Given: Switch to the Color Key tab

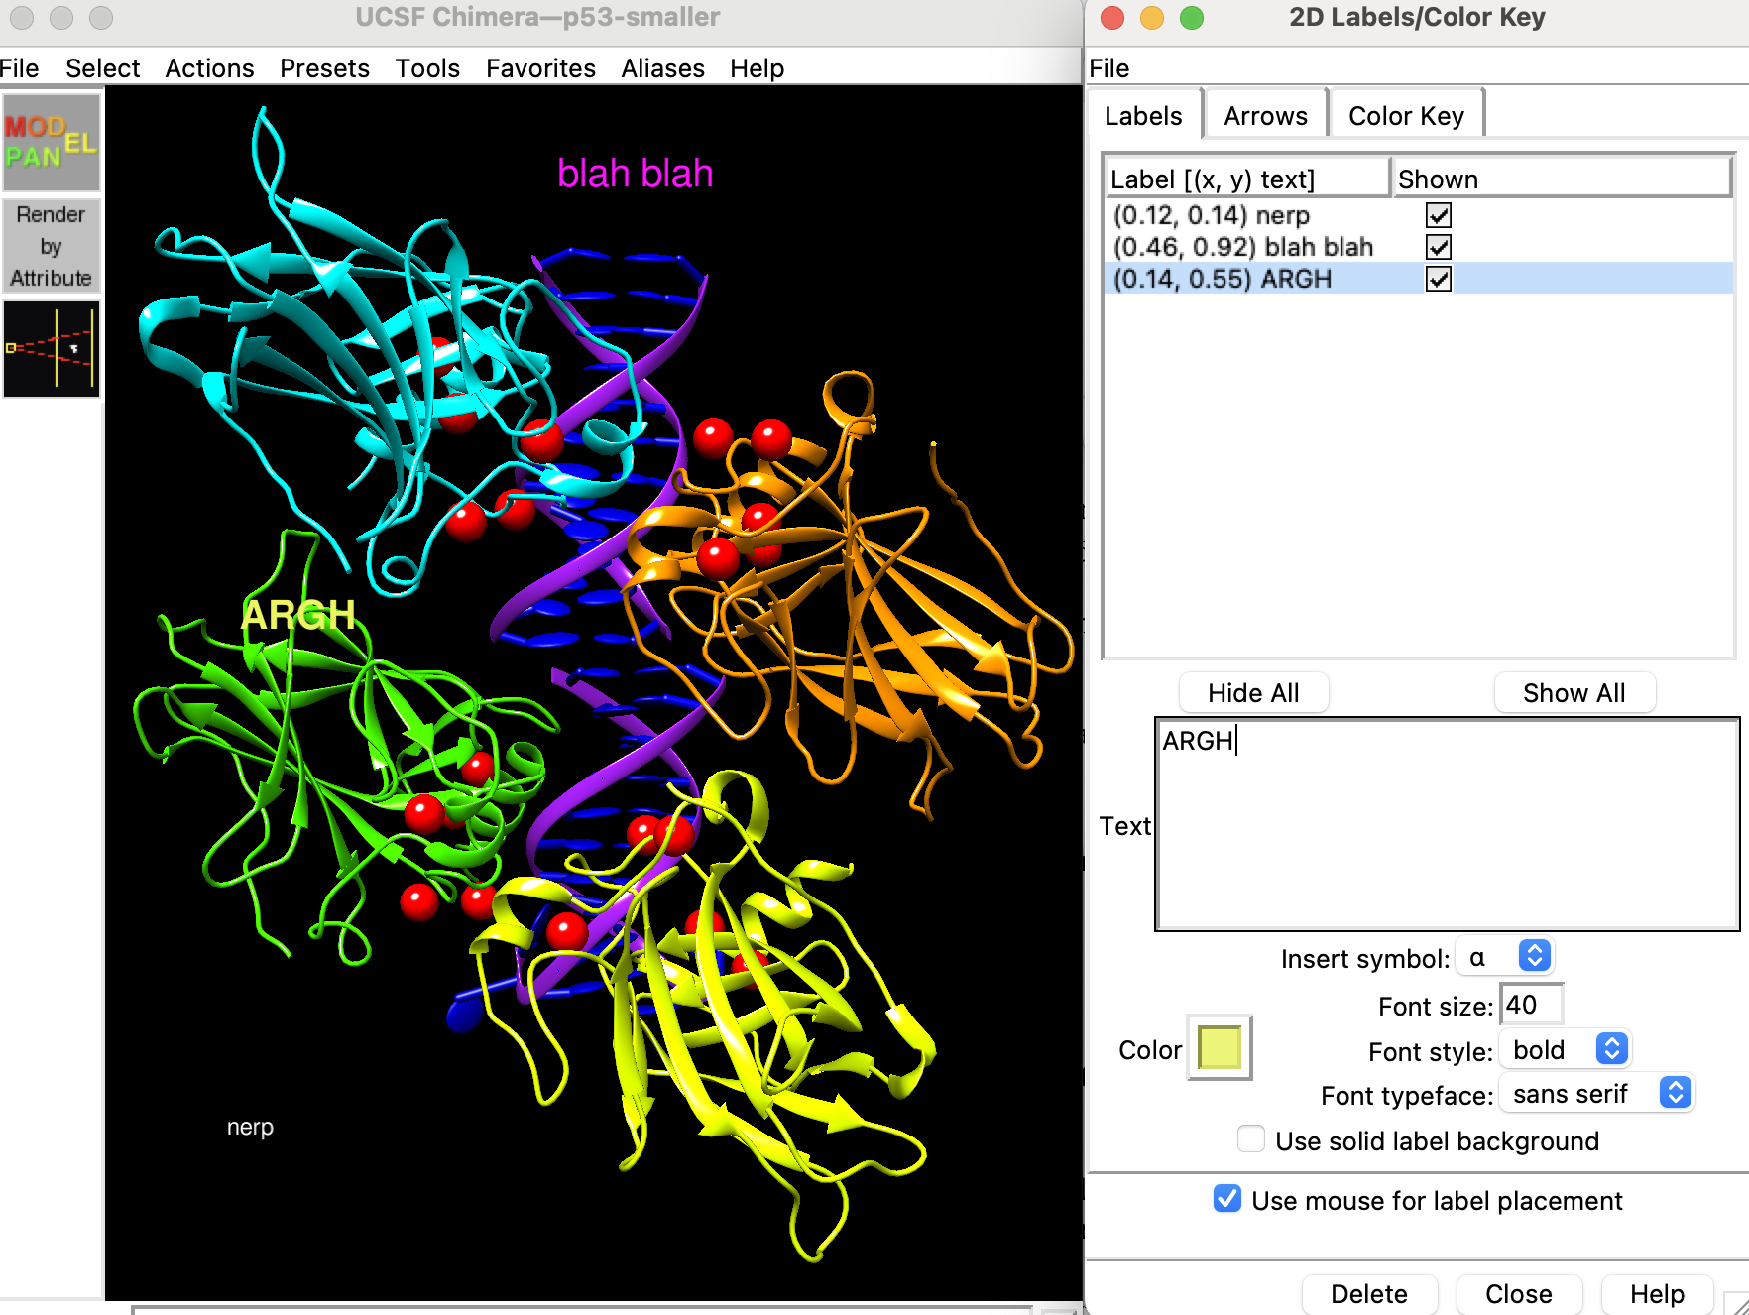Looking at the screenshot, I should (1406, 116).
